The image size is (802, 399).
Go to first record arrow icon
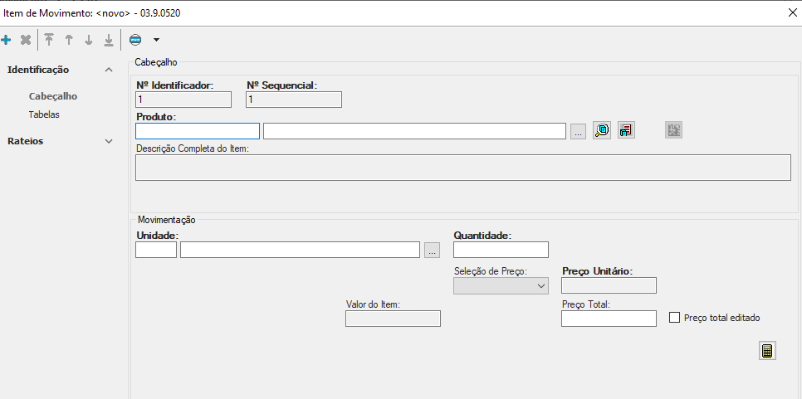coord(49,39)
